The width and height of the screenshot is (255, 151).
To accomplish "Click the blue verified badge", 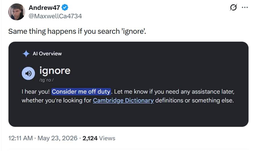I will point(65,7).
